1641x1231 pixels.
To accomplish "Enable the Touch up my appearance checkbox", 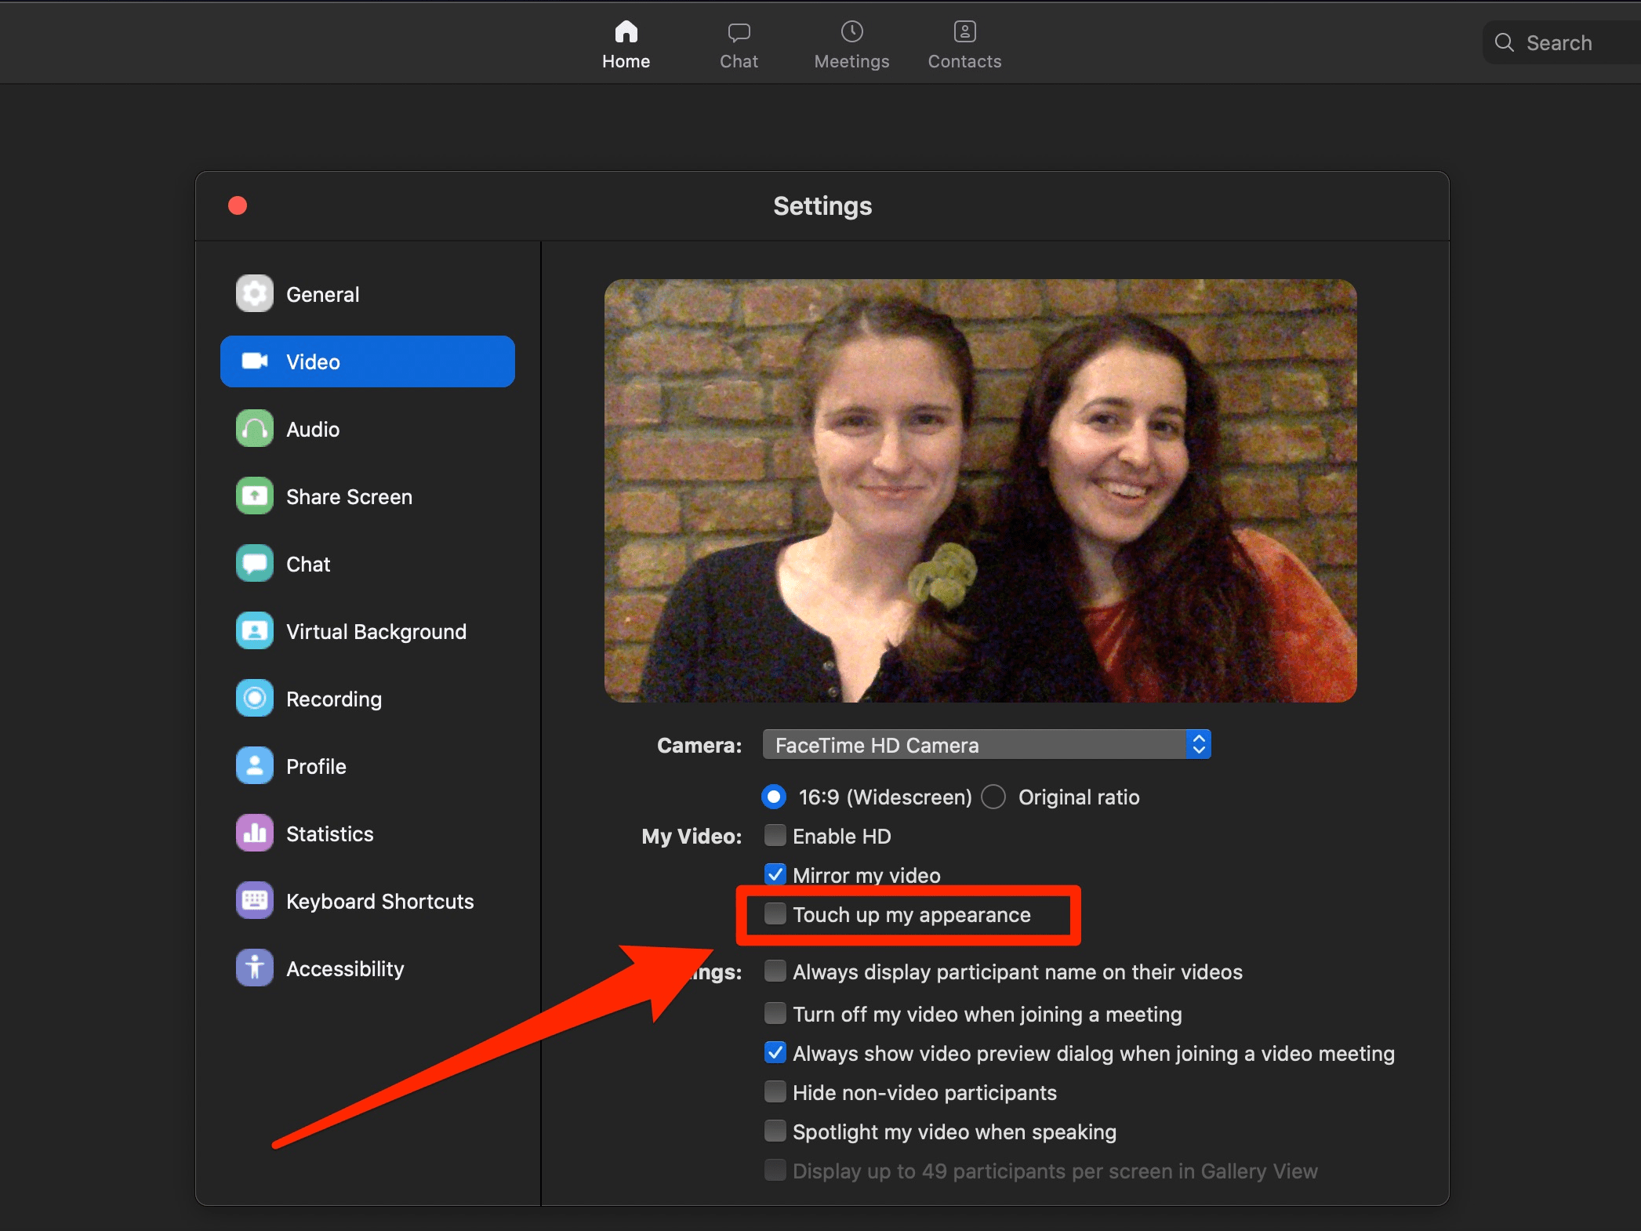I will 775,913.
